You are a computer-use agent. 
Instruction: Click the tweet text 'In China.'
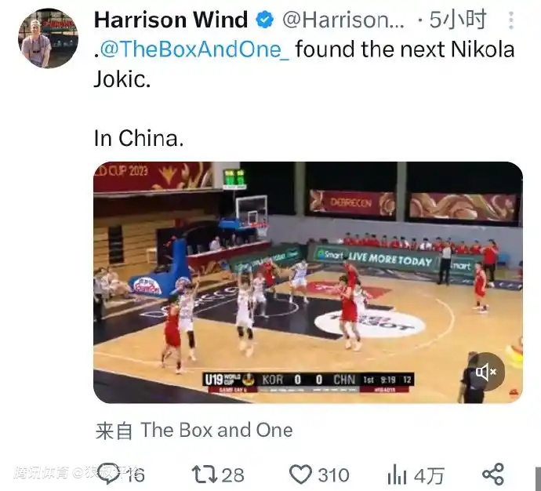click(139, 138)
